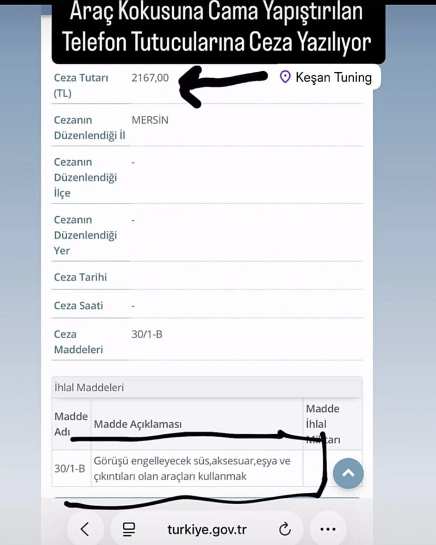
Task: Select the 2167,00 fine amount value
Action: [x=150, y=78]
